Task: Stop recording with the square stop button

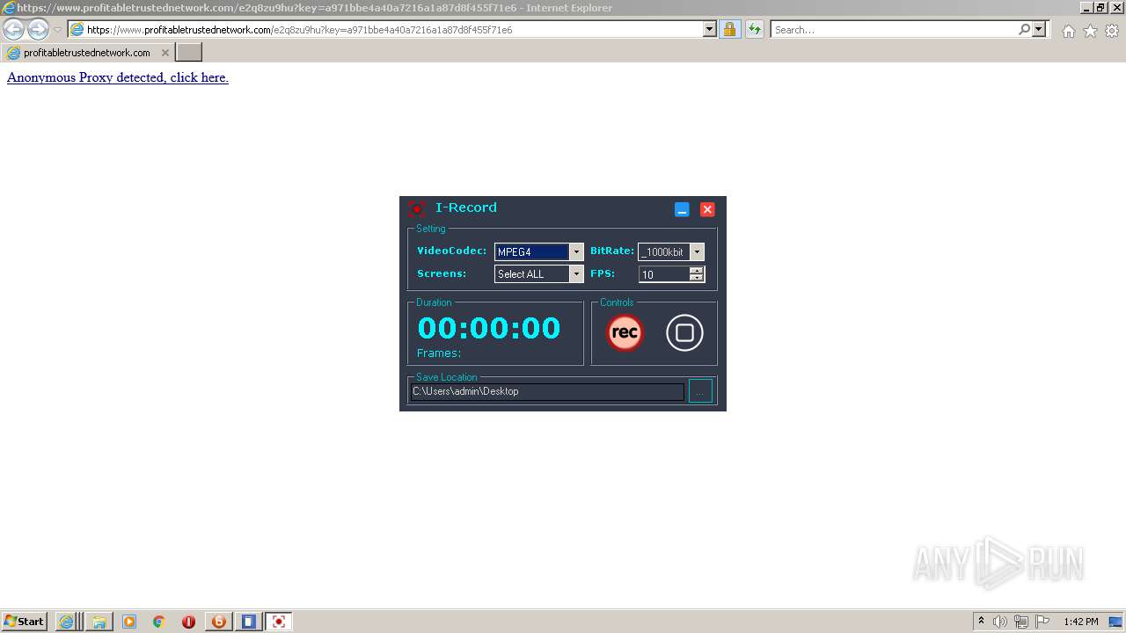Action: coord(684,332)
